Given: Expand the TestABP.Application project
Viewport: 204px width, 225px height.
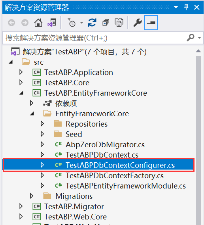Looking at the screenshot, I should click(21, 72).
